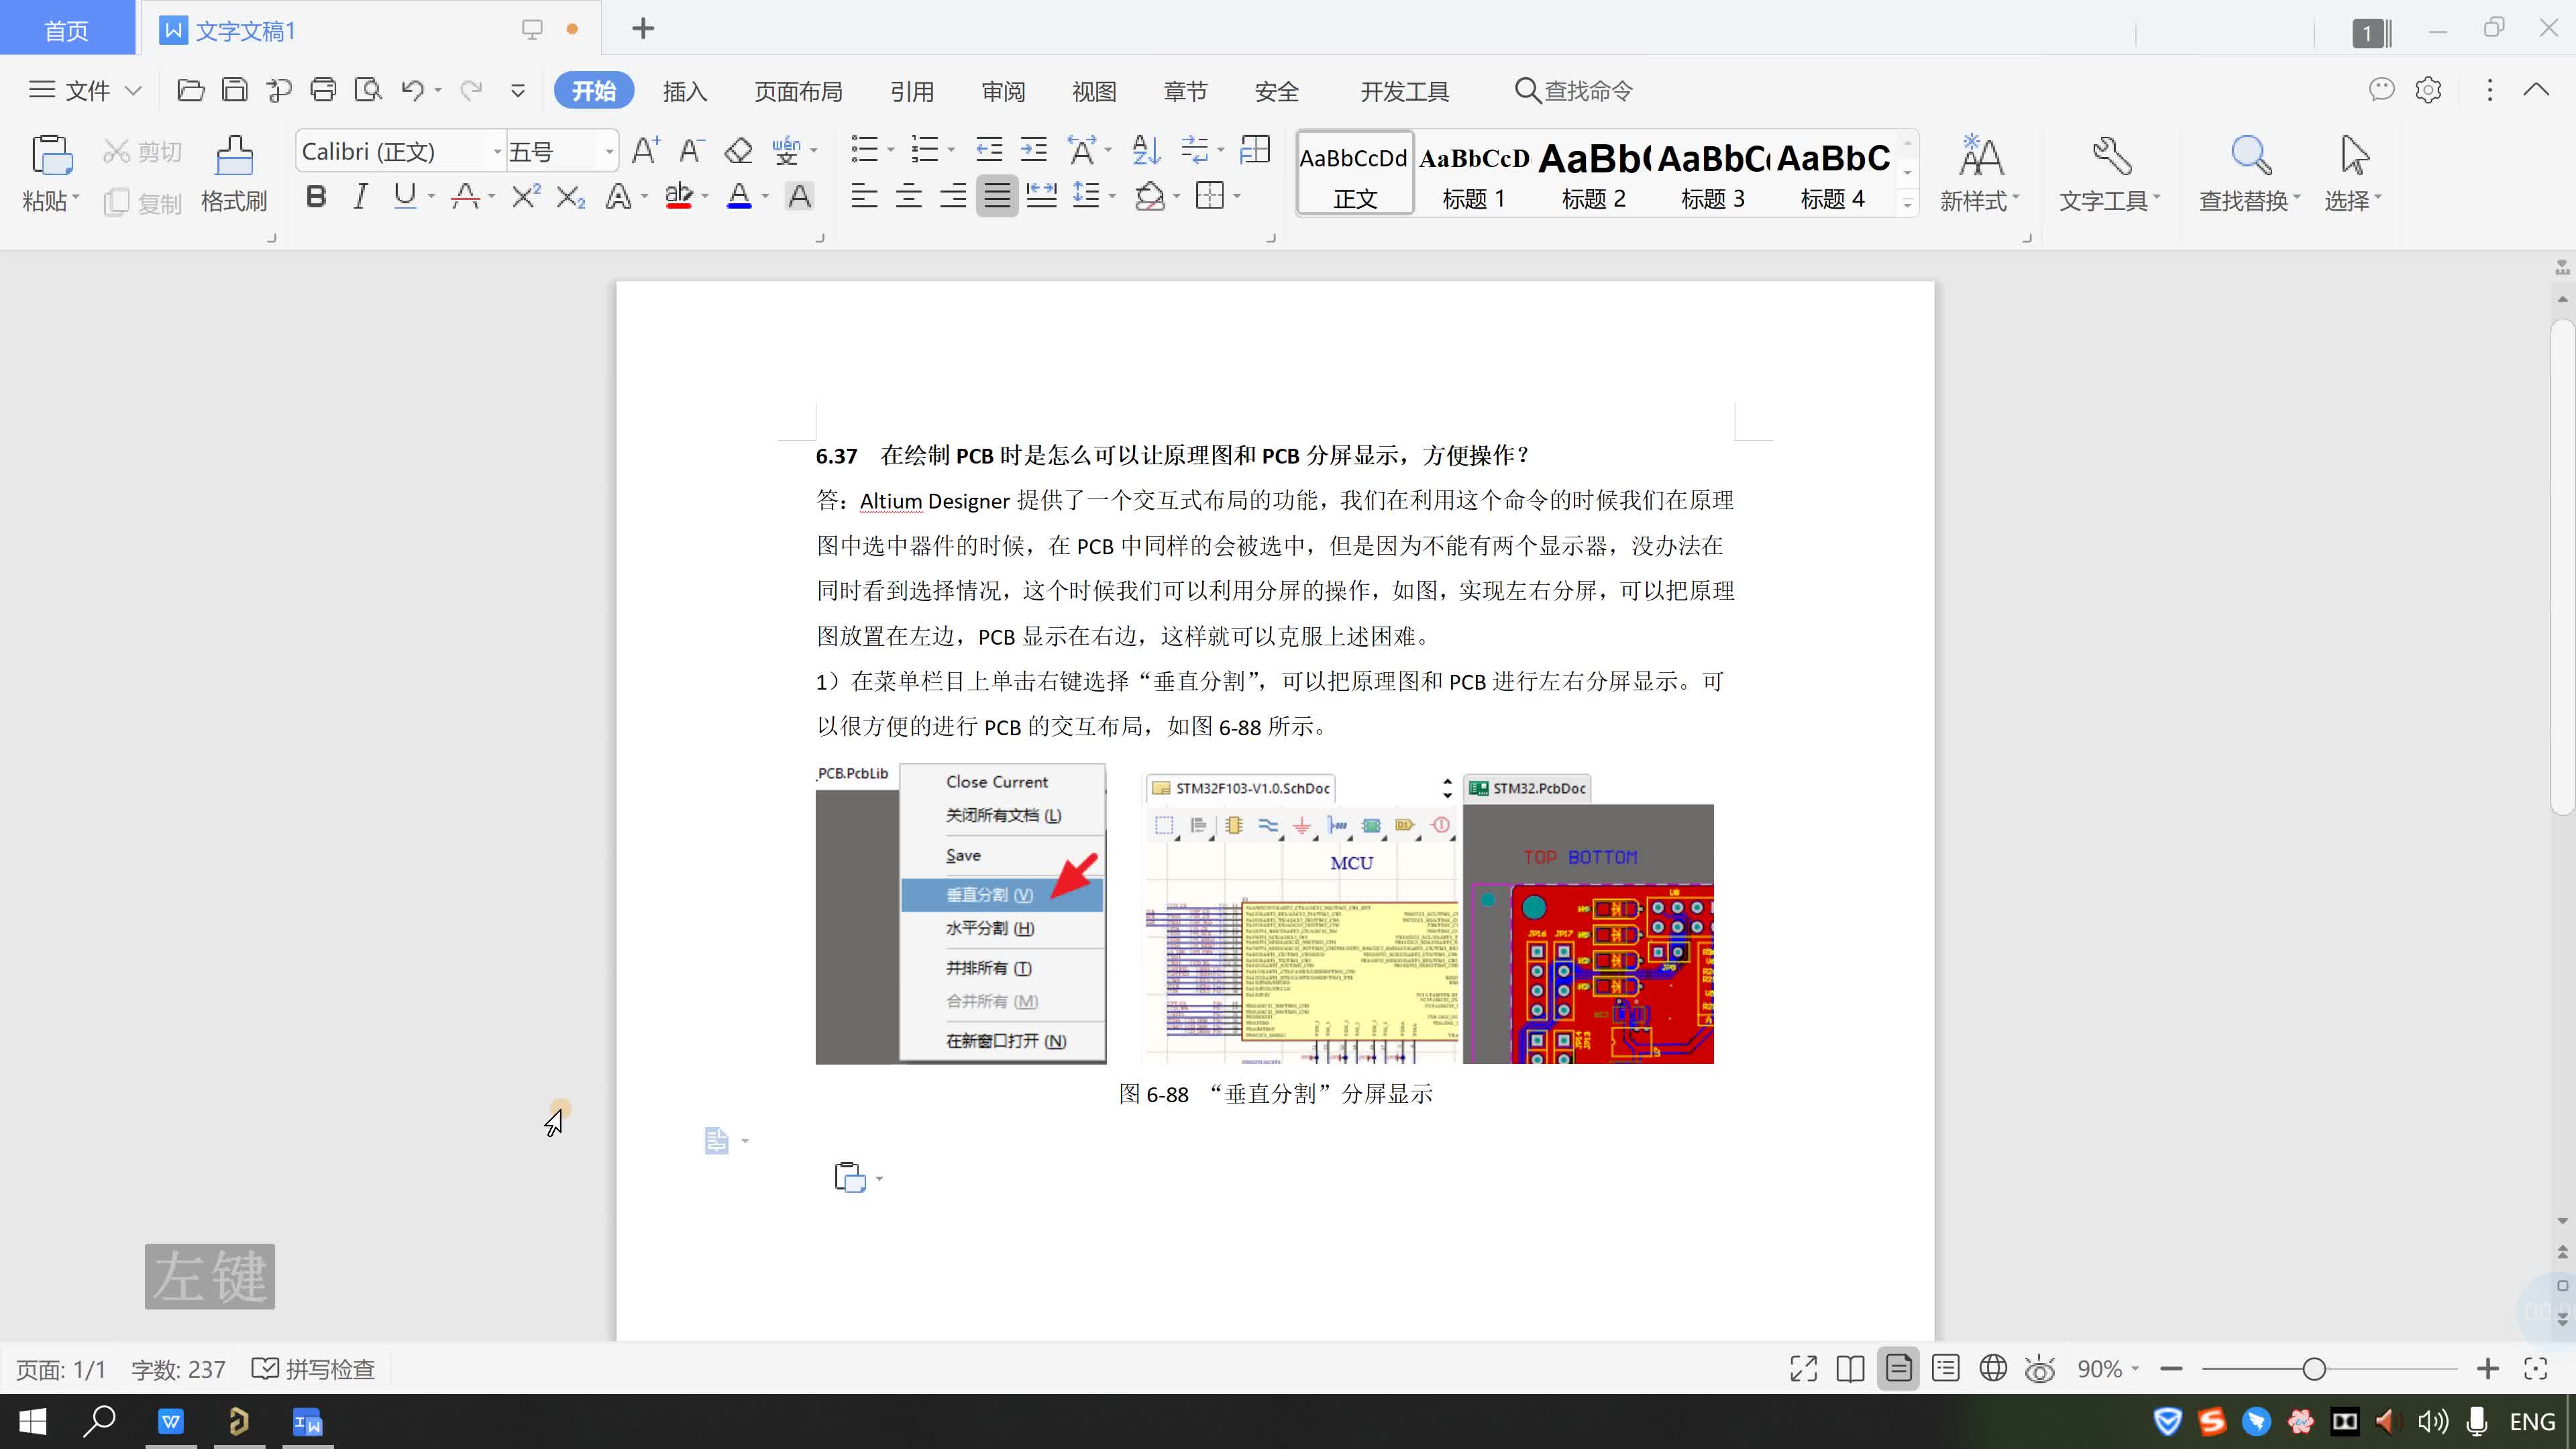Undo last action arrow

[x=413, y=91]
